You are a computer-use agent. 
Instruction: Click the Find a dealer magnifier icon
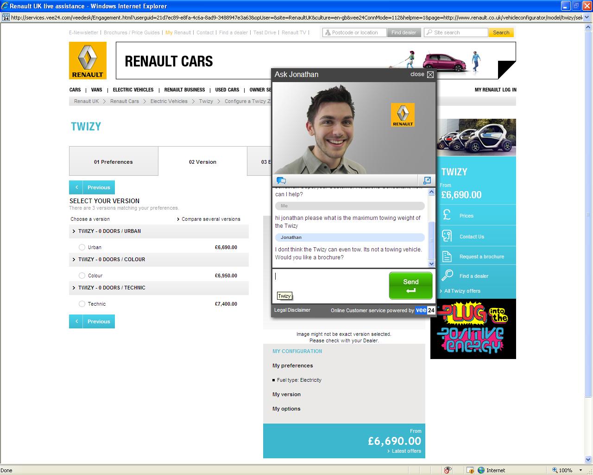point(447,275)
